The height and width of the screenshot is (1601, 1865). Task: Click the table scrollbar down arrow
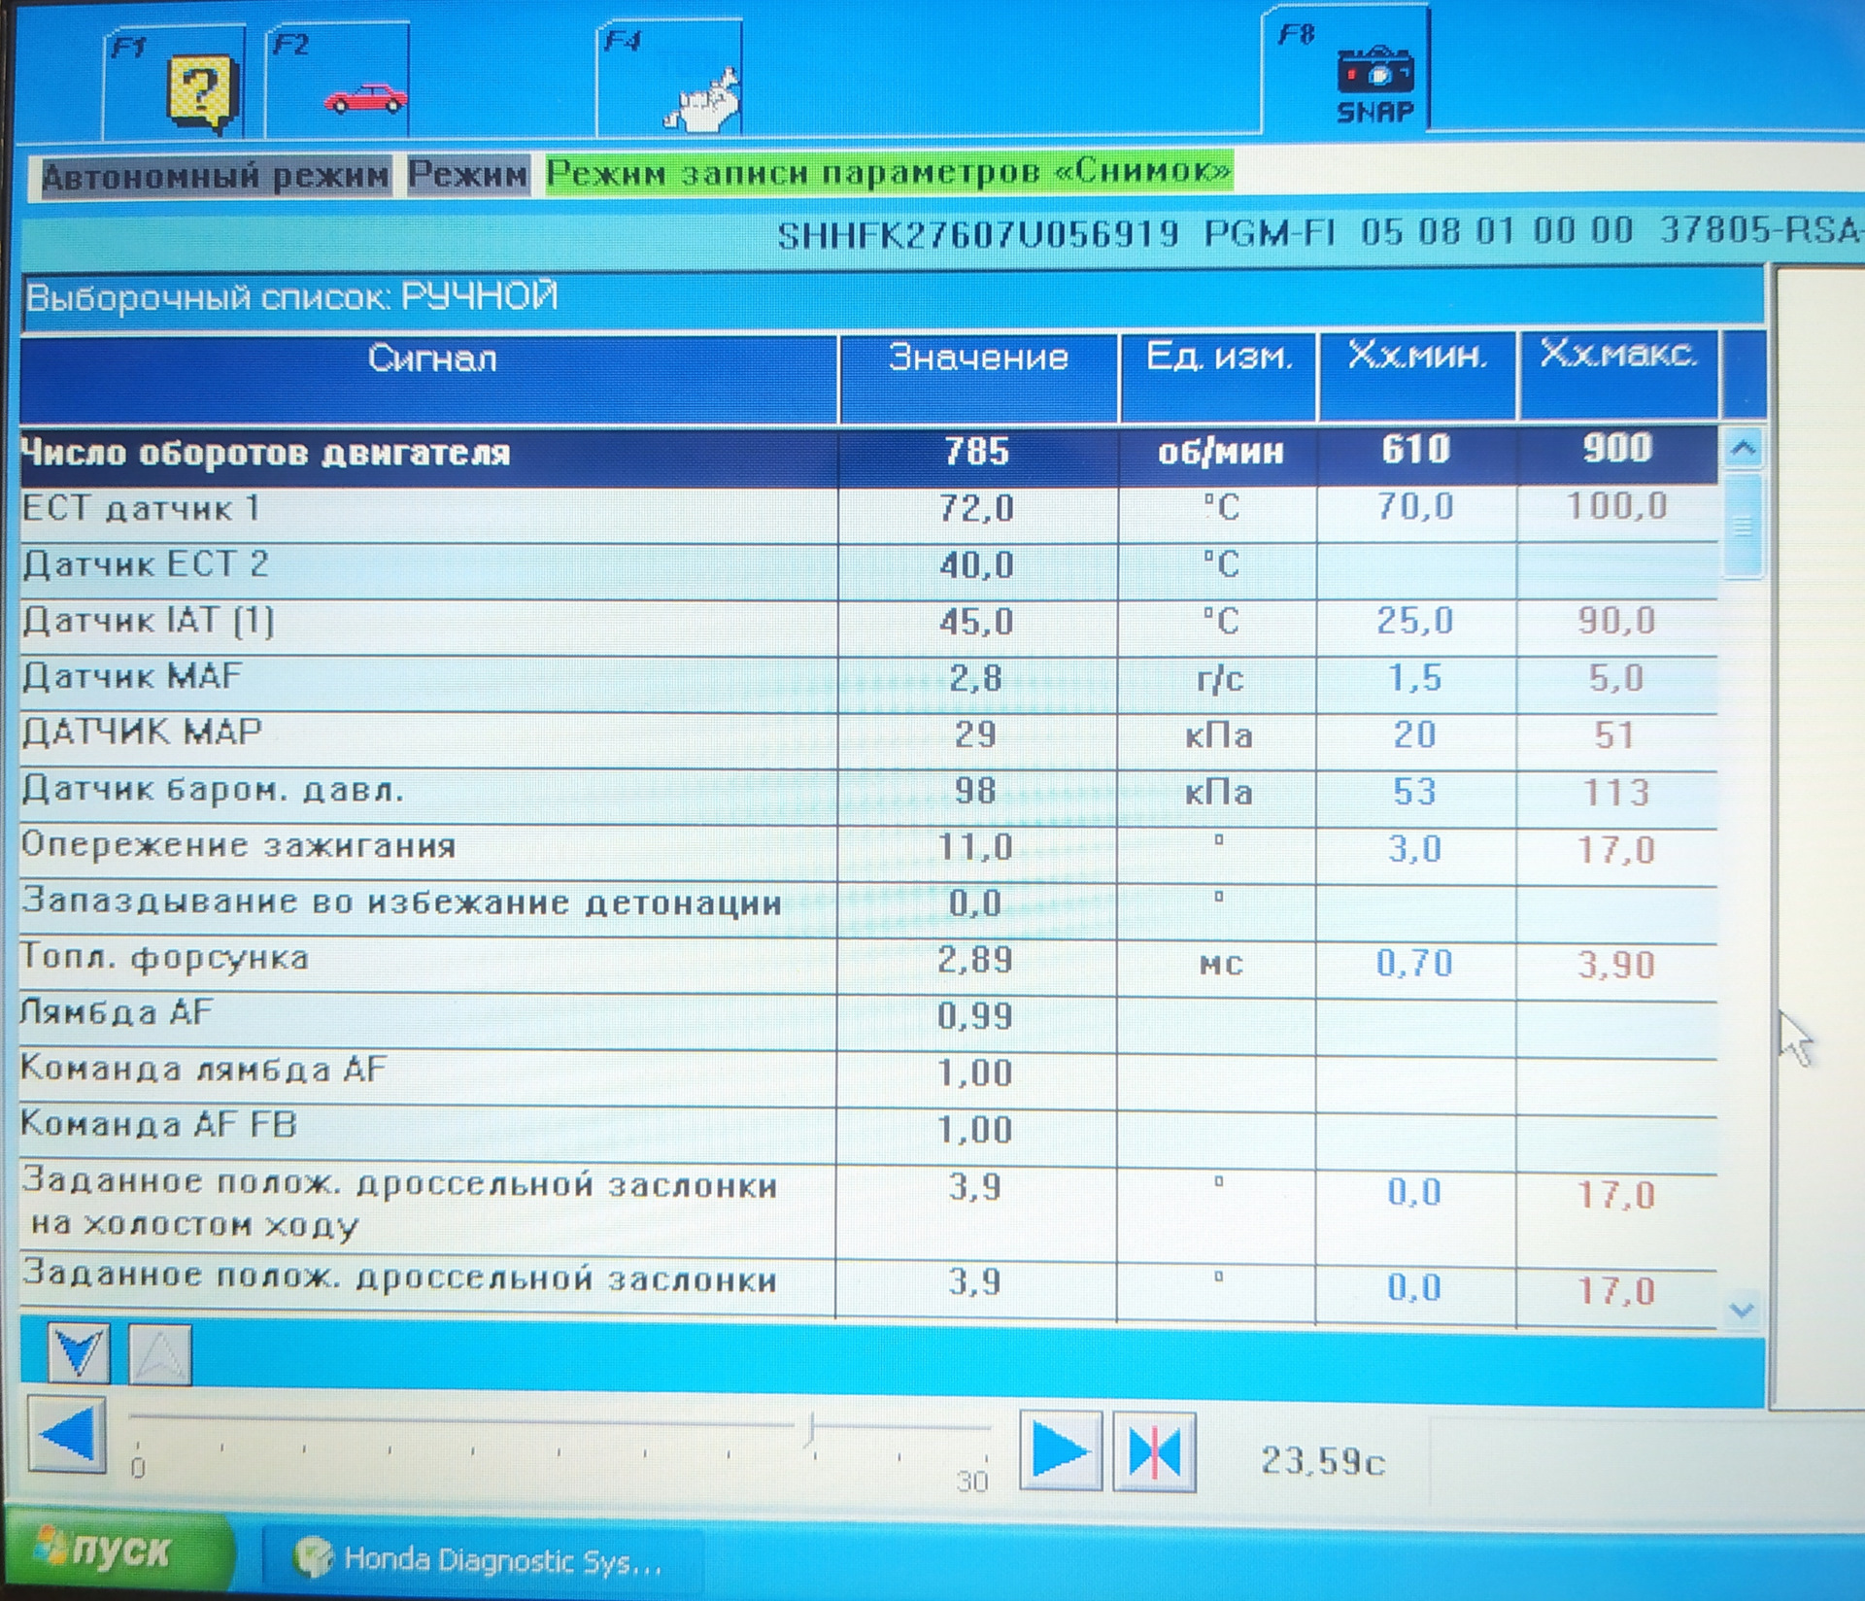pyautogui.click(x=1742, y=1310)
